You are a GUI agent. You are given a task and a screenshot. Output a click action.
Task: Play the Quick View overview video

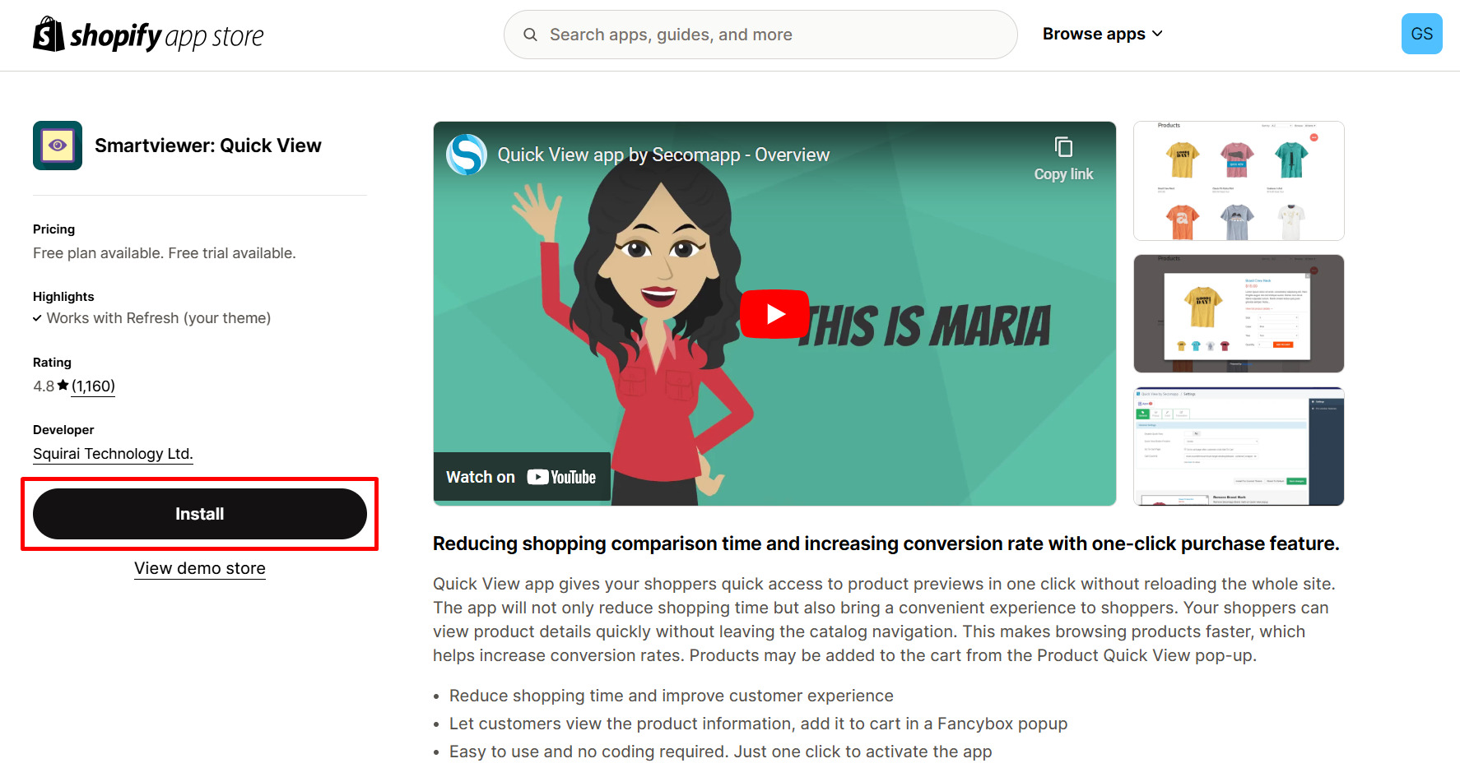(x=774, y=314)
